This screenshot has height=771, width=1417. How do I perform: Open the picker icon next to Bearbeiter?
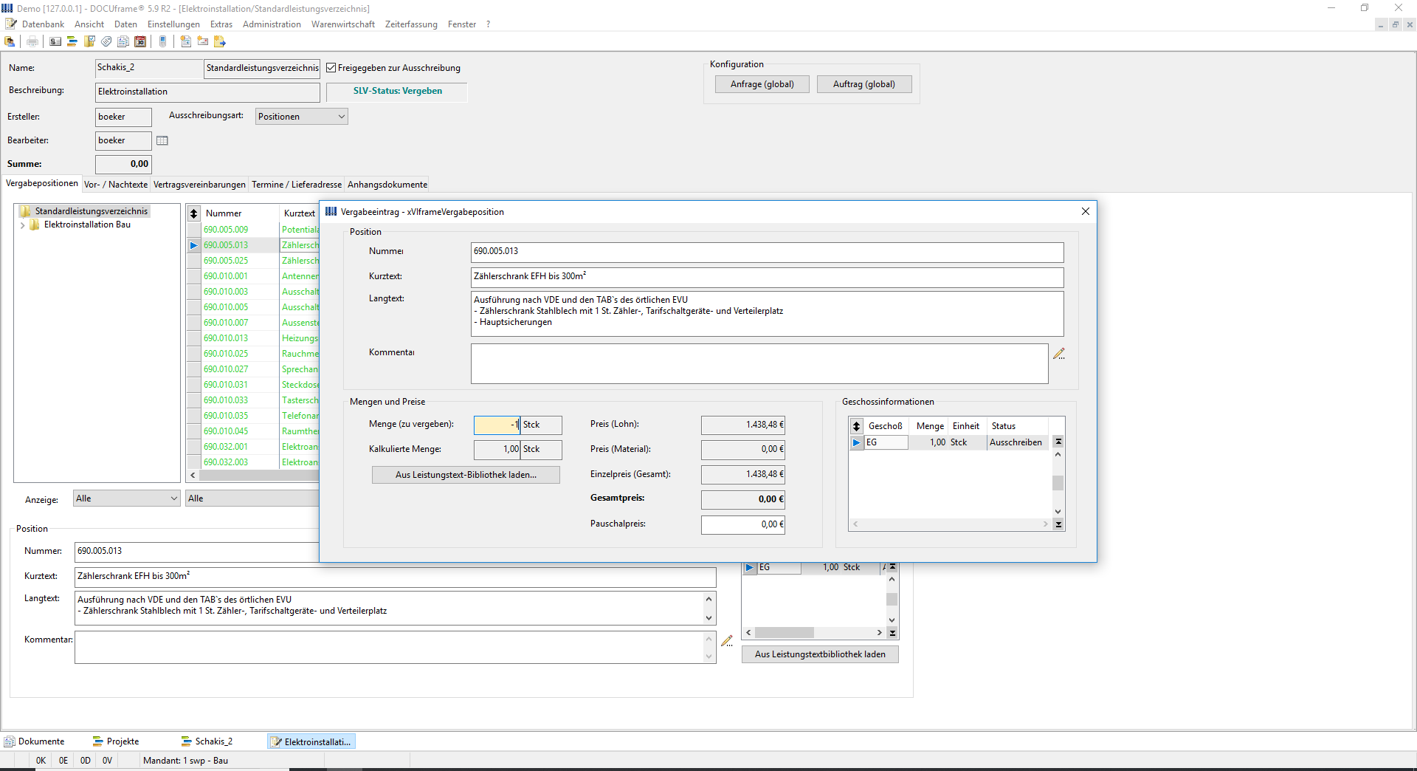coord(162,140)
